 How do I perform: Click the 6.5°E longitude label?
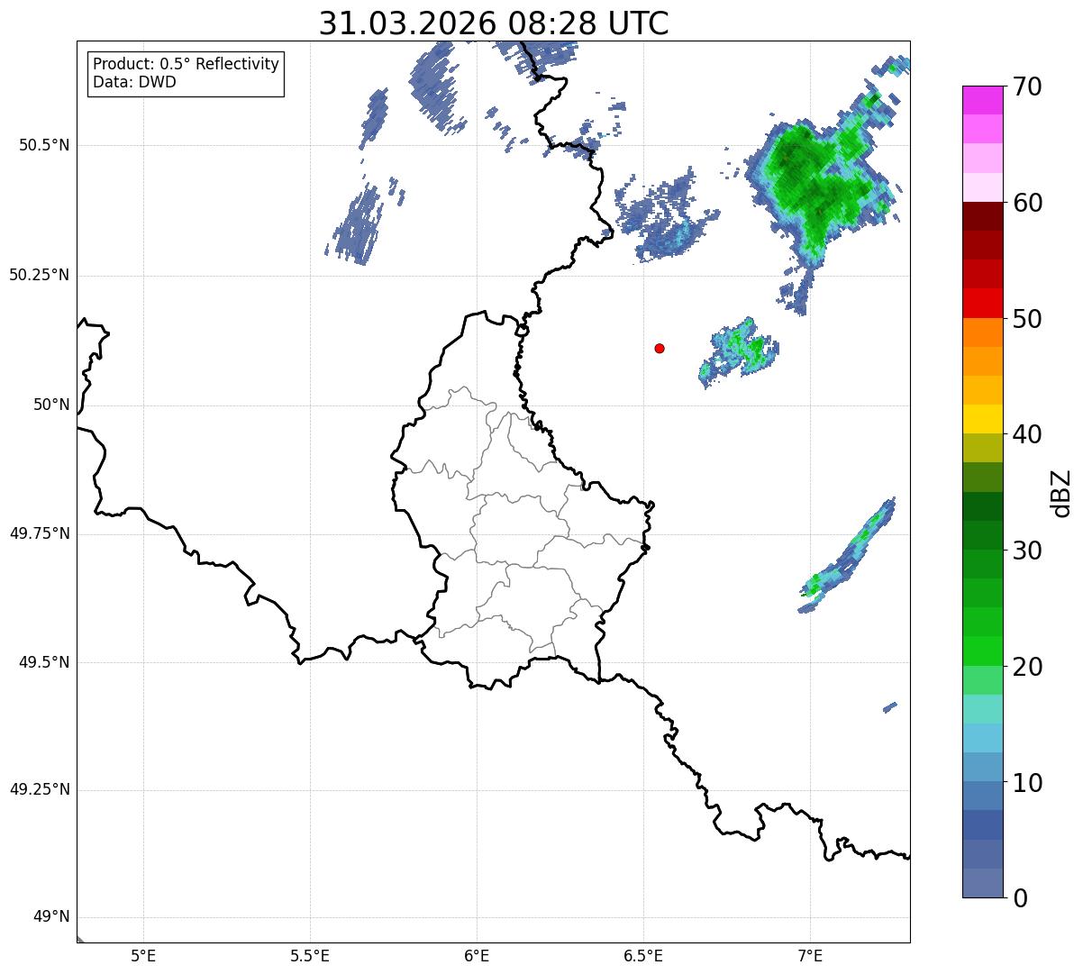[643, 956]
